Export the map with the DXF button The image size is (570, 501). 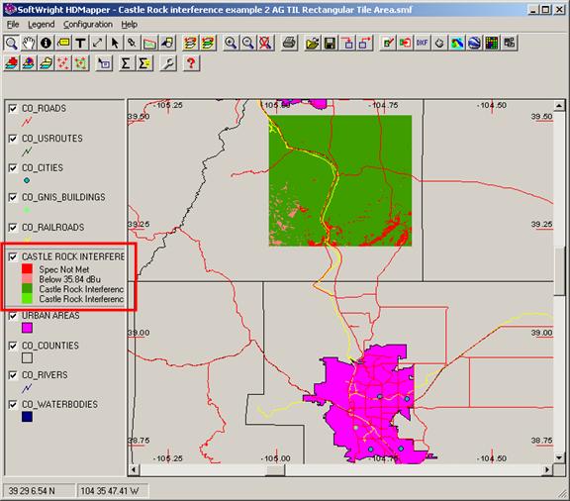(422, 43)
